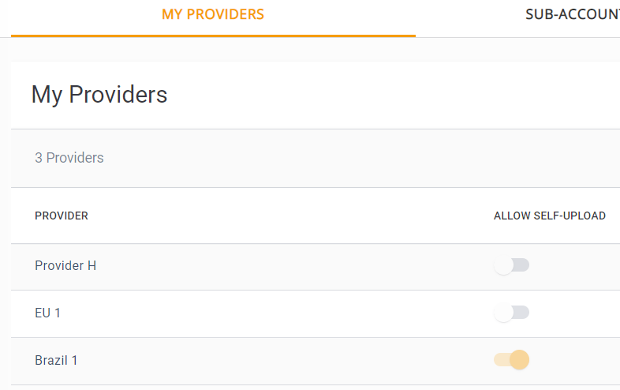Switch to the My Providers tab
The height and width of the screenshot is (390, 620).
click(x=213, y=15)
